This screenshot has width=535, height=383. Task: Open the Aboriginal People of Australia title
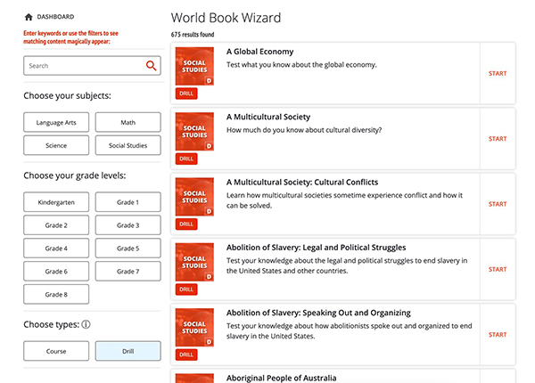pos(282,378)
